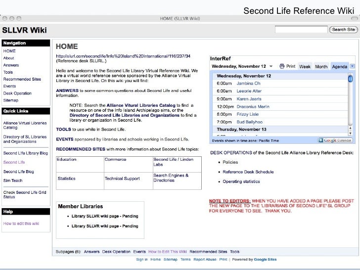
Task: Open Reference Desk Schedule link
Action: tap(248, 172)
